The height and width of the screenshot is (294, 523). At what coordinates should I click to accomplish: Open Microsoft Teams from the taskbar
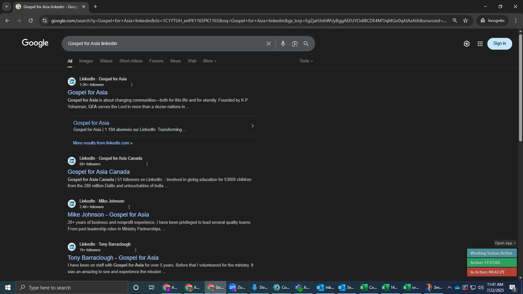point(303,287)
